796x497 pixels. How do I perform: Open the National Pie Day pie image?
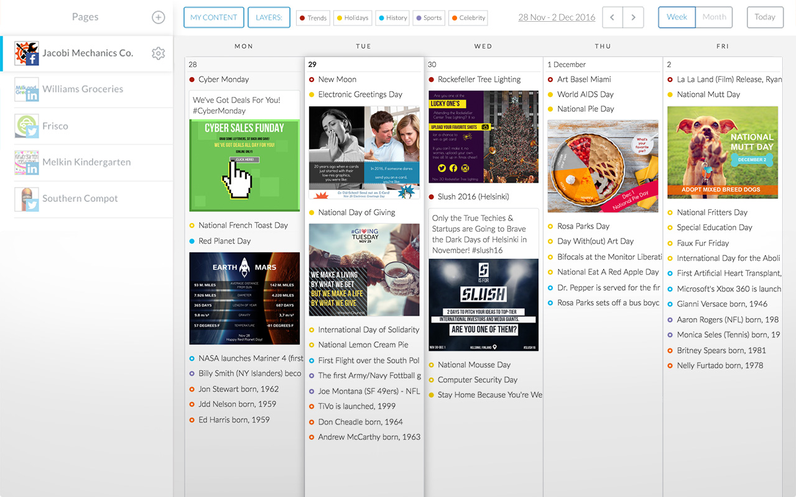pyautogui.click(x=603, y=166)
